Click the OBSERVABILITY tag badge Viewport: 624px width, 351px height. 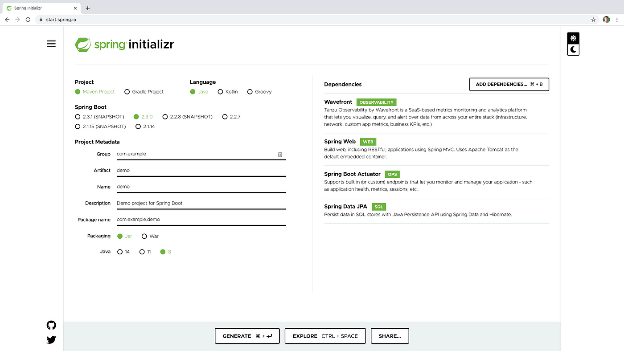click(x=376, y=102)
